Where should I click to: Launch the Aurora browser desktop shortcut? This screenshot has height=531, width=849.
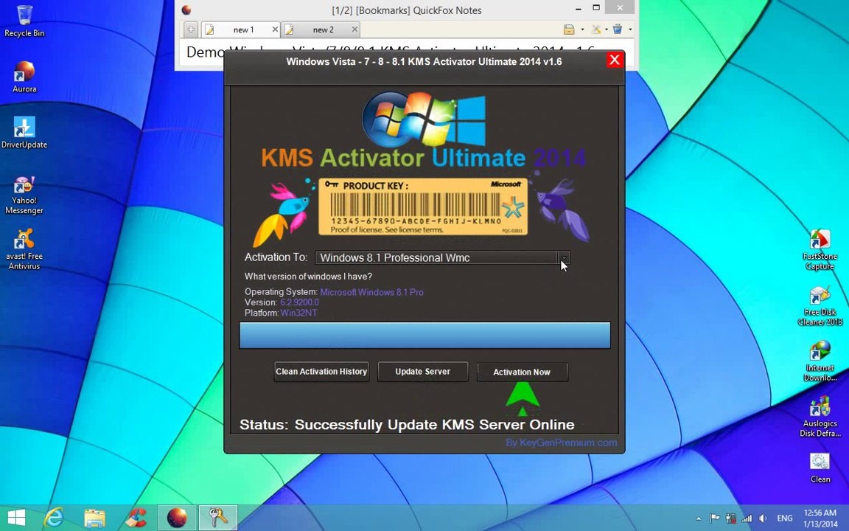click(24, 77)
